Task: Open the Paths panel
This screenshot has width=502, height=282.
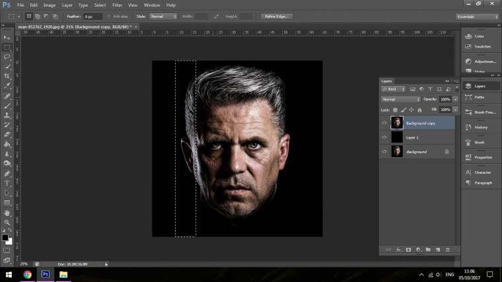Action: click(x=481, y=97)
